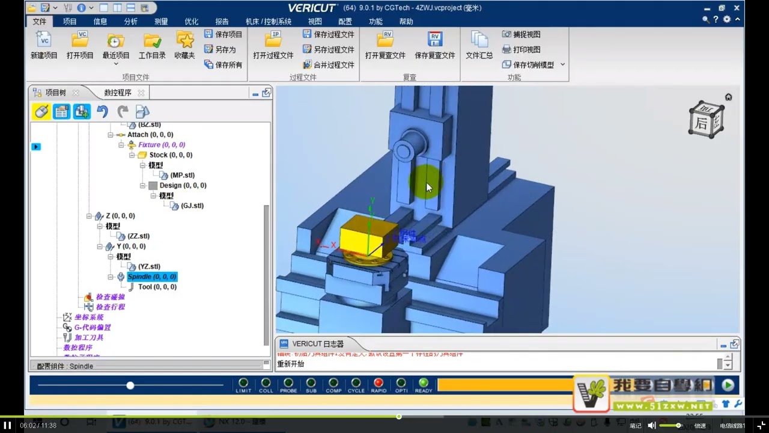Open 打开过程文件 in-process file
This screenshot has width=769, height=433.
(x=273, y=45)
